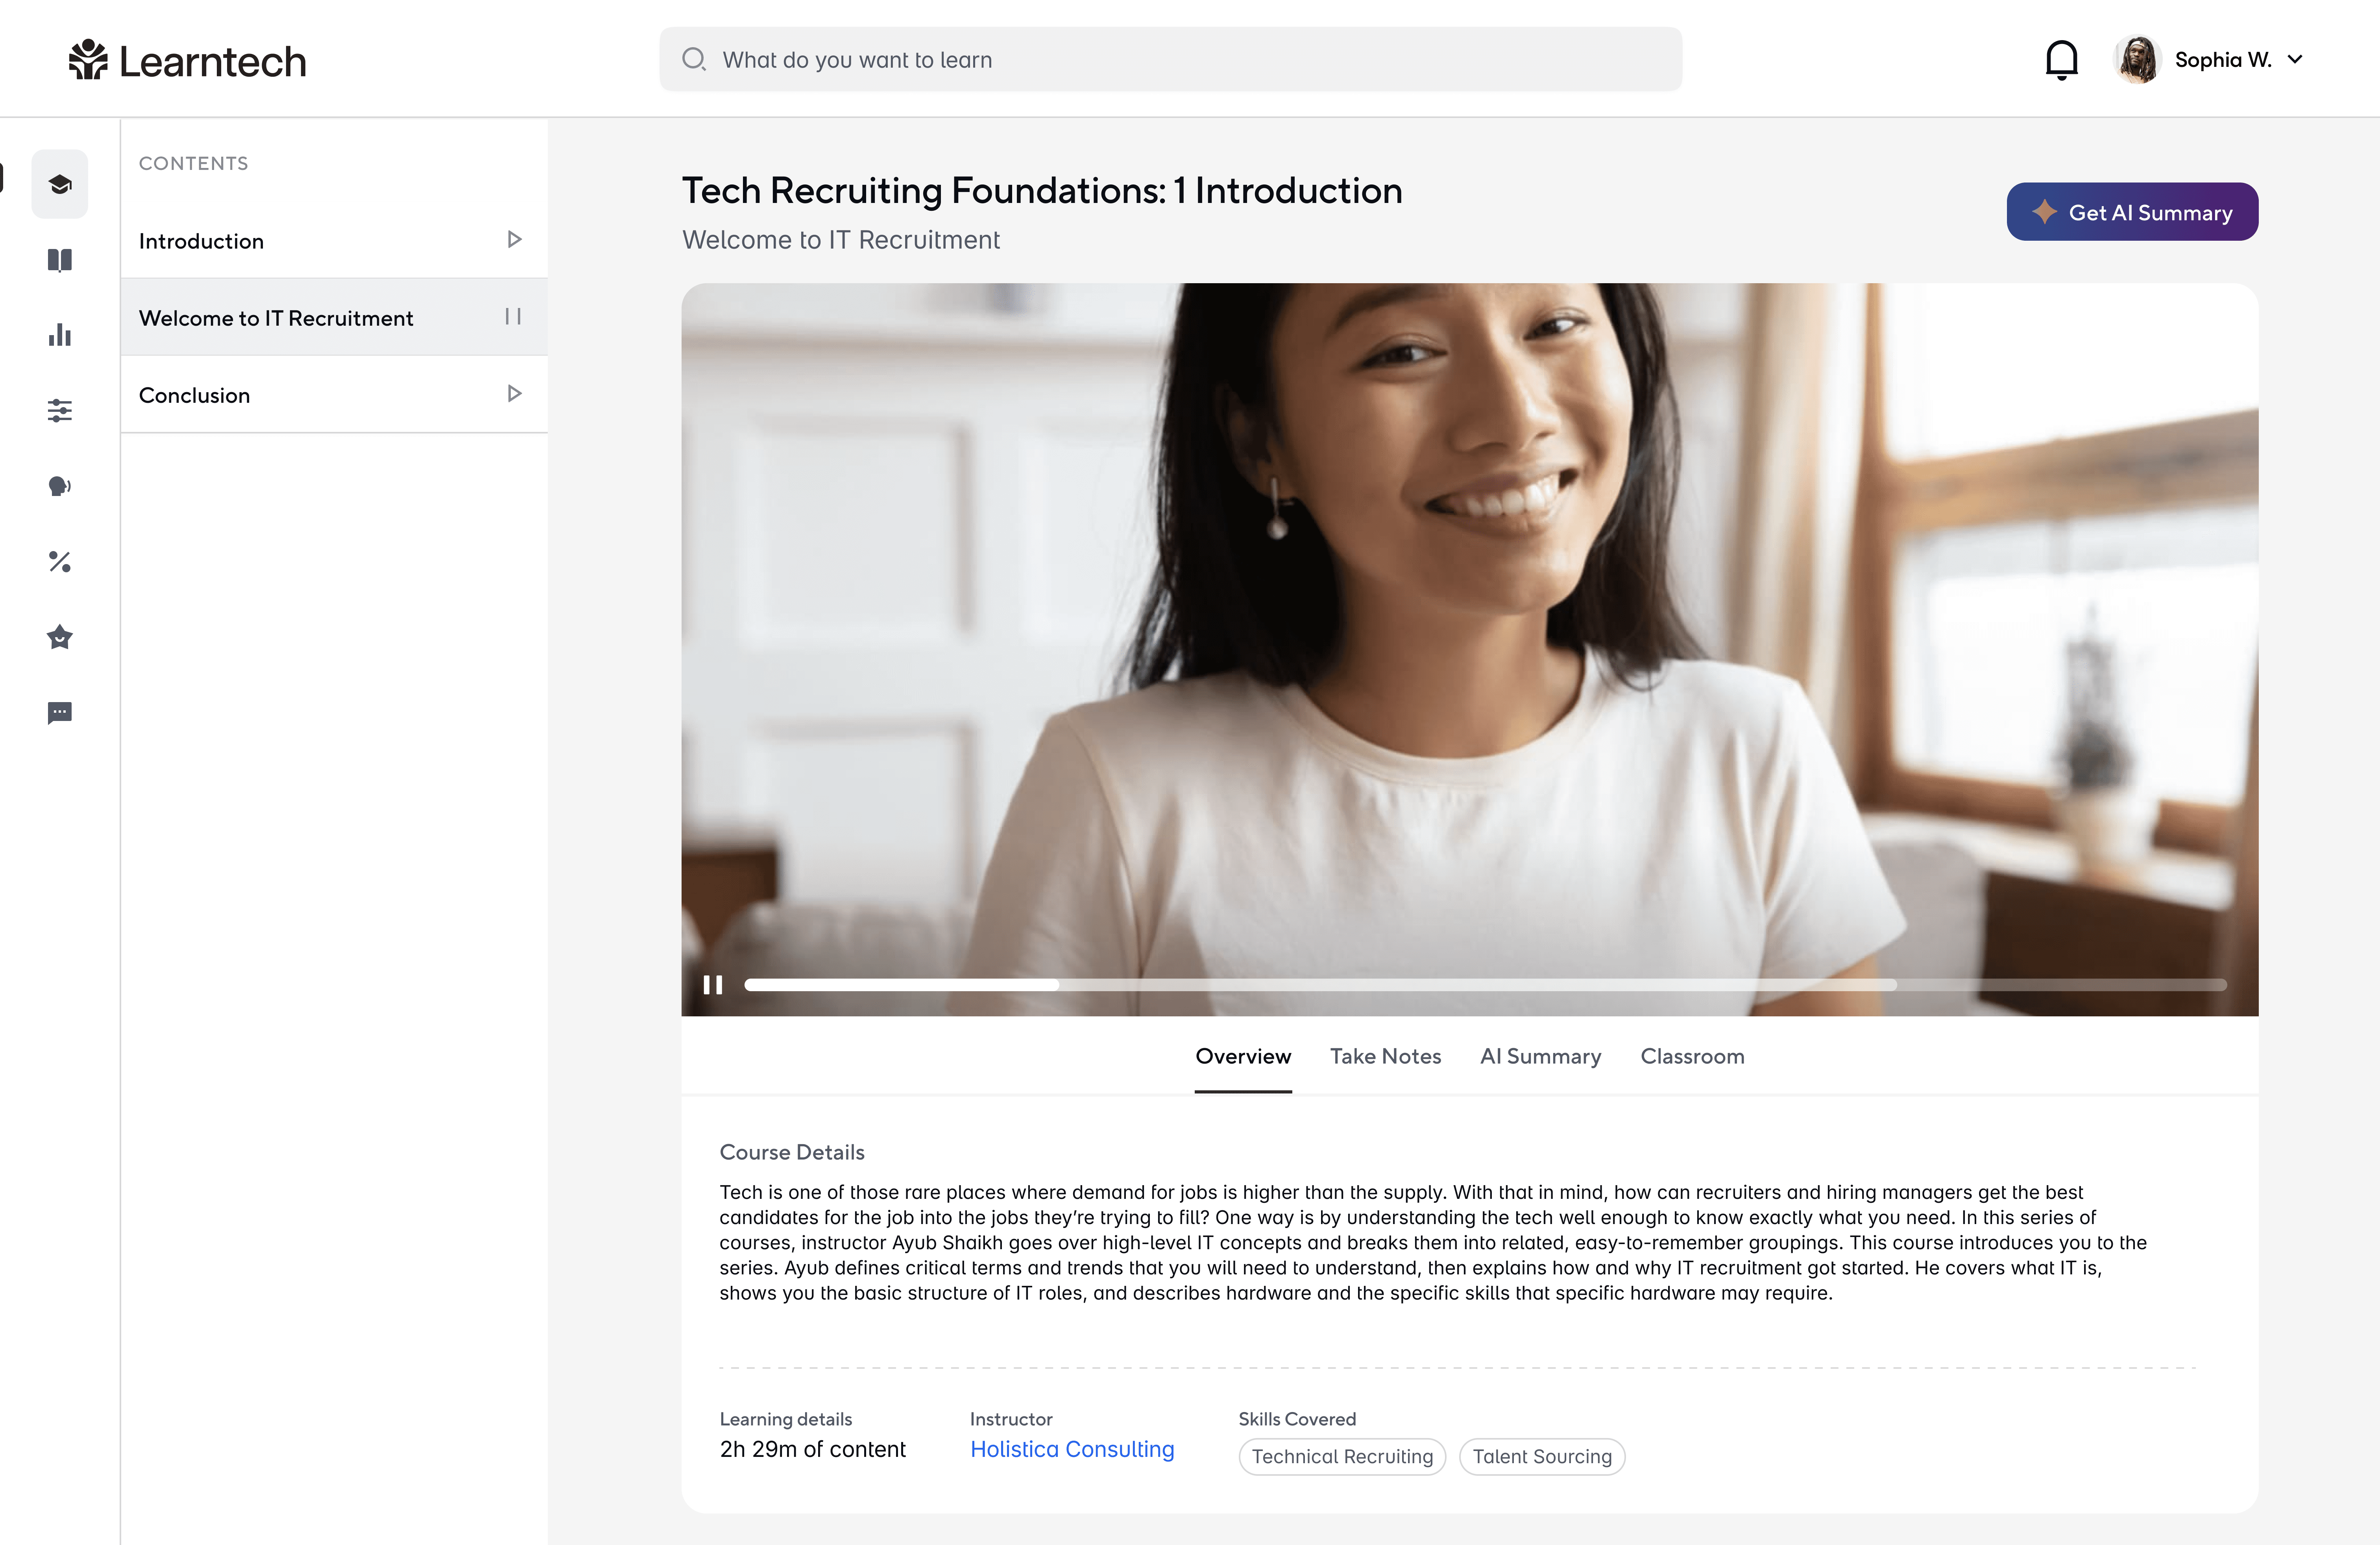Click the speaking head sidebar icon
This screenshot has width=2380, height=1545.
coord(60,487)
